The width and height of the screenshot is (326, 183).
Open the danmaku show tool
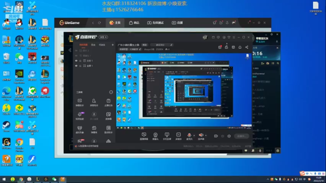point(94,129)
